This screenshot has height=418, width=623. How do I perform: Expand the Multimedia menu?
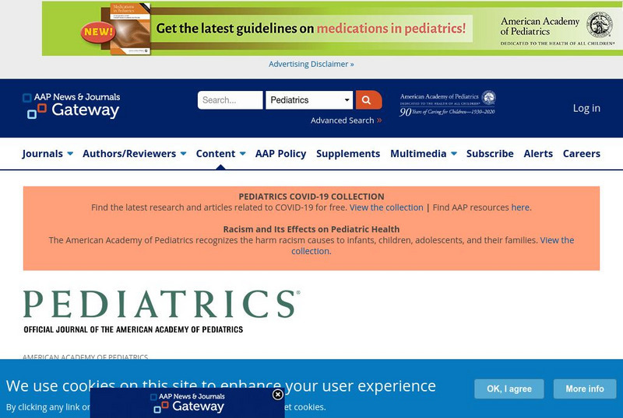pos(423,154)
